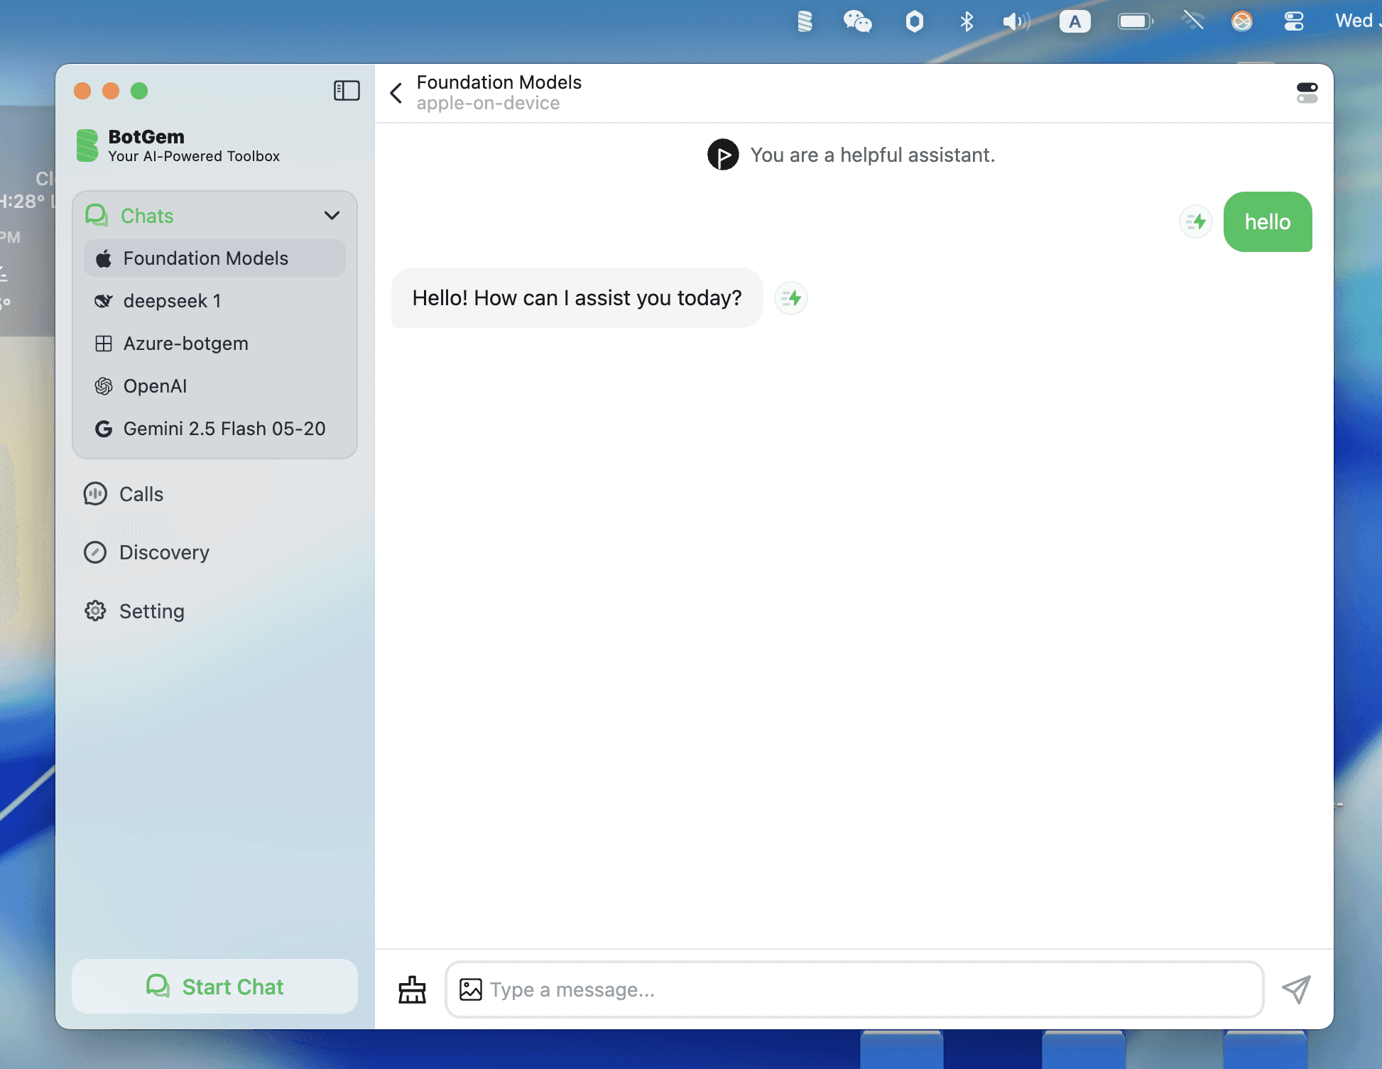Click the lightning icon beside the hello message
The image size is (1382, 1069).
click(1196, 222)
